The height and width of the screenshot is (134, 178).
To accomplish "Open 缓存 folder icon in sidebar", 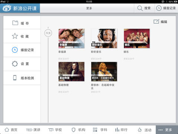I will click(x=15, y=23).
